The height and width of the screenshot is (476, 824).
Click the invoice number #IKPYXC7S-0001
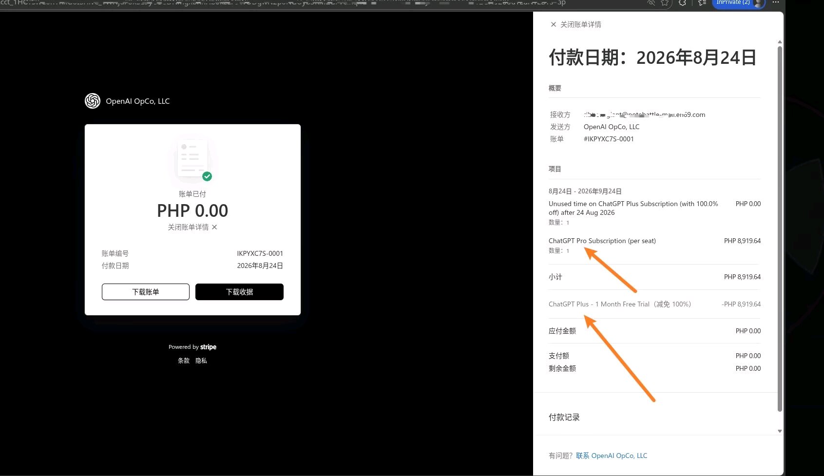pos(609,139)
